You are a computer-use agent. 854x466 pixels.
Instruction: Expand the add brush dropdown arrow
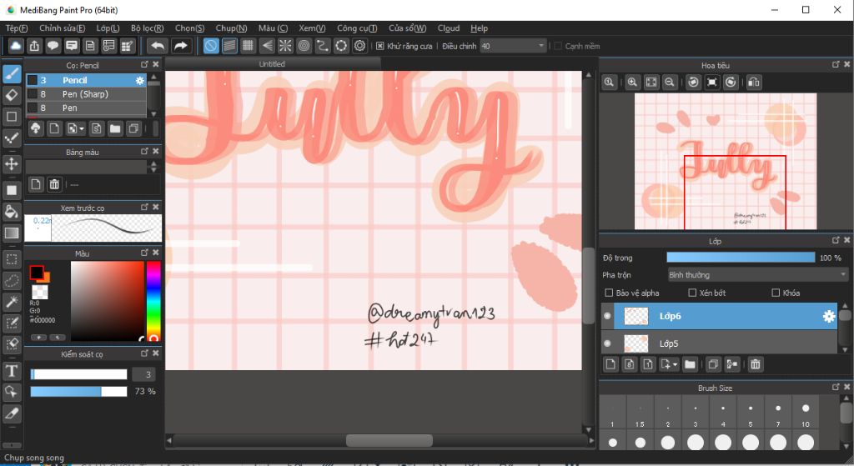[82, 129]
